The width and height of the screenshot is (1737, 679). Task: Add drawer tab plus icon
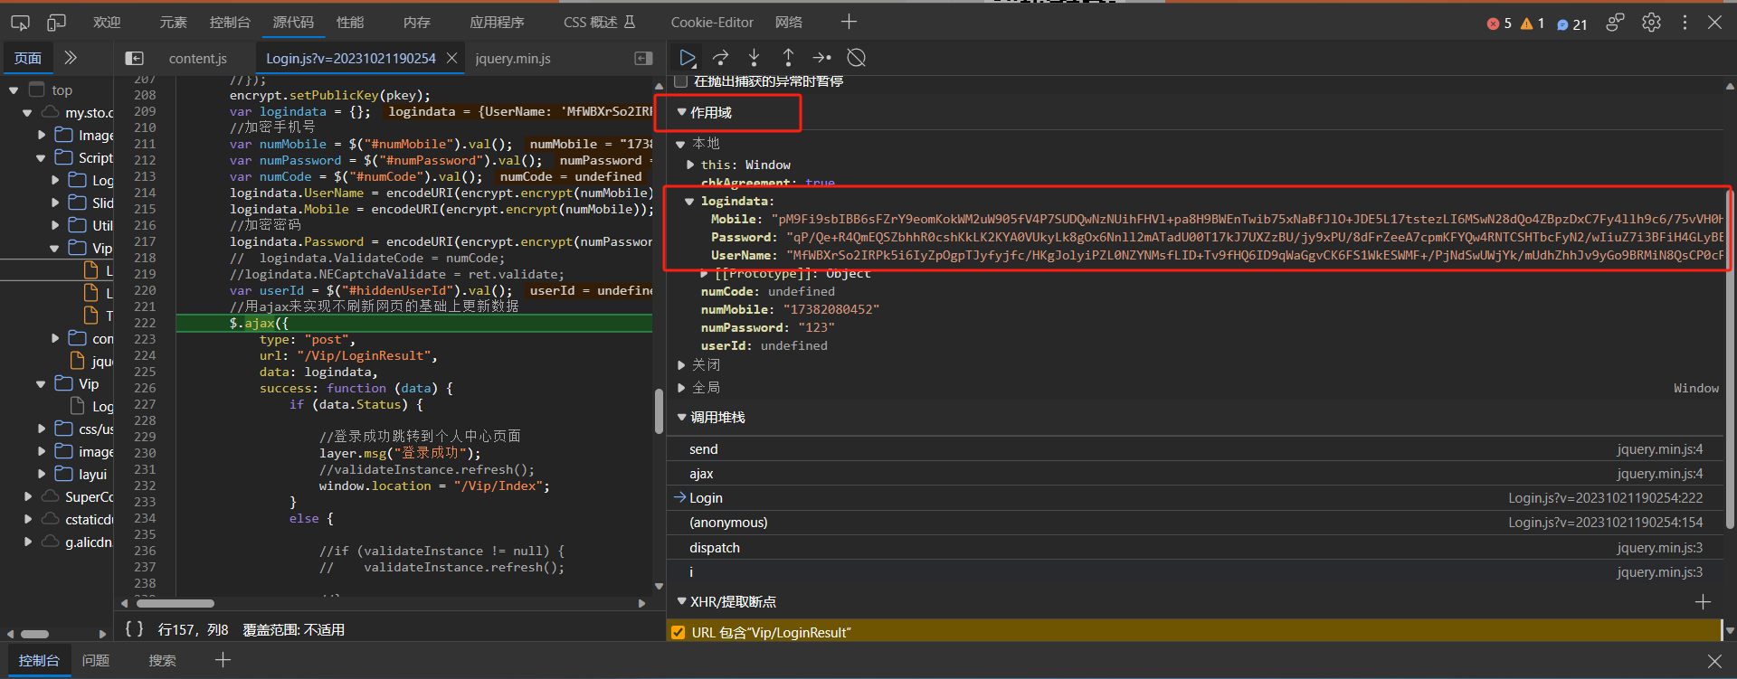pos(223,660)
